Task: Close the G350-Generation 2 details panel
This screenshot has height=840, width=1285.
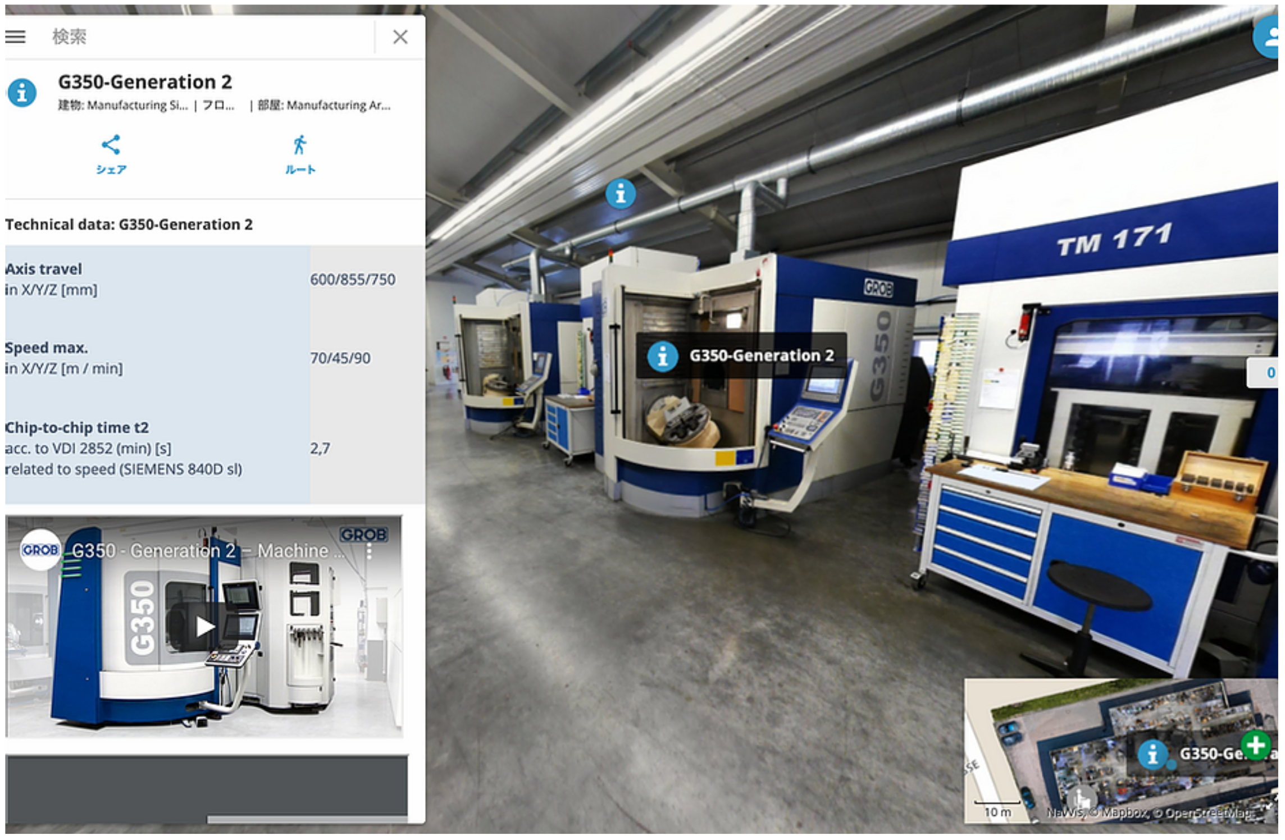Action: pos(400,37)
